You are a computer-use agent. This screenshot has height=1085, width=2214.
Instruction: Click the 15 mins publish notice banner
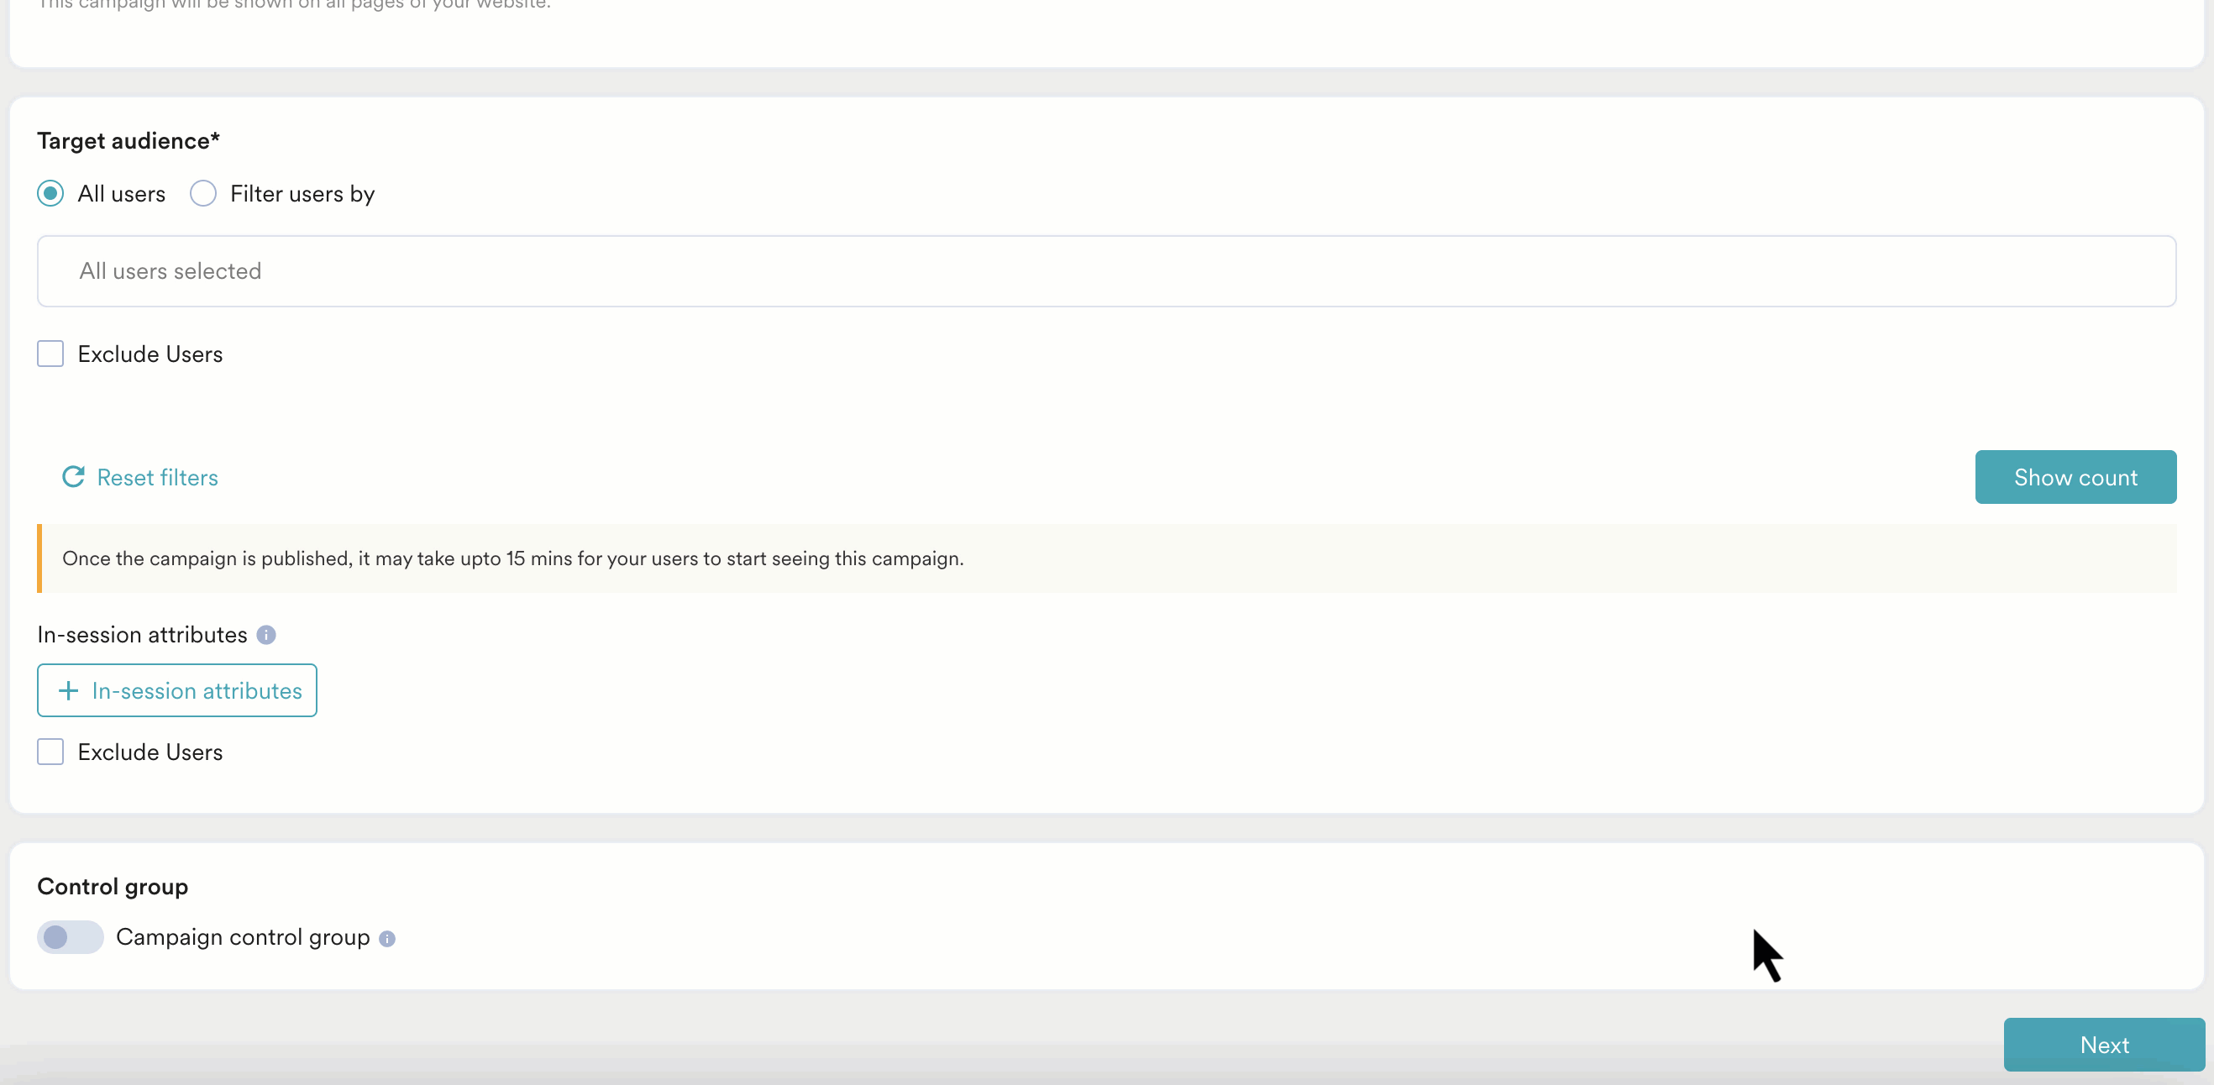(1106, 558)
